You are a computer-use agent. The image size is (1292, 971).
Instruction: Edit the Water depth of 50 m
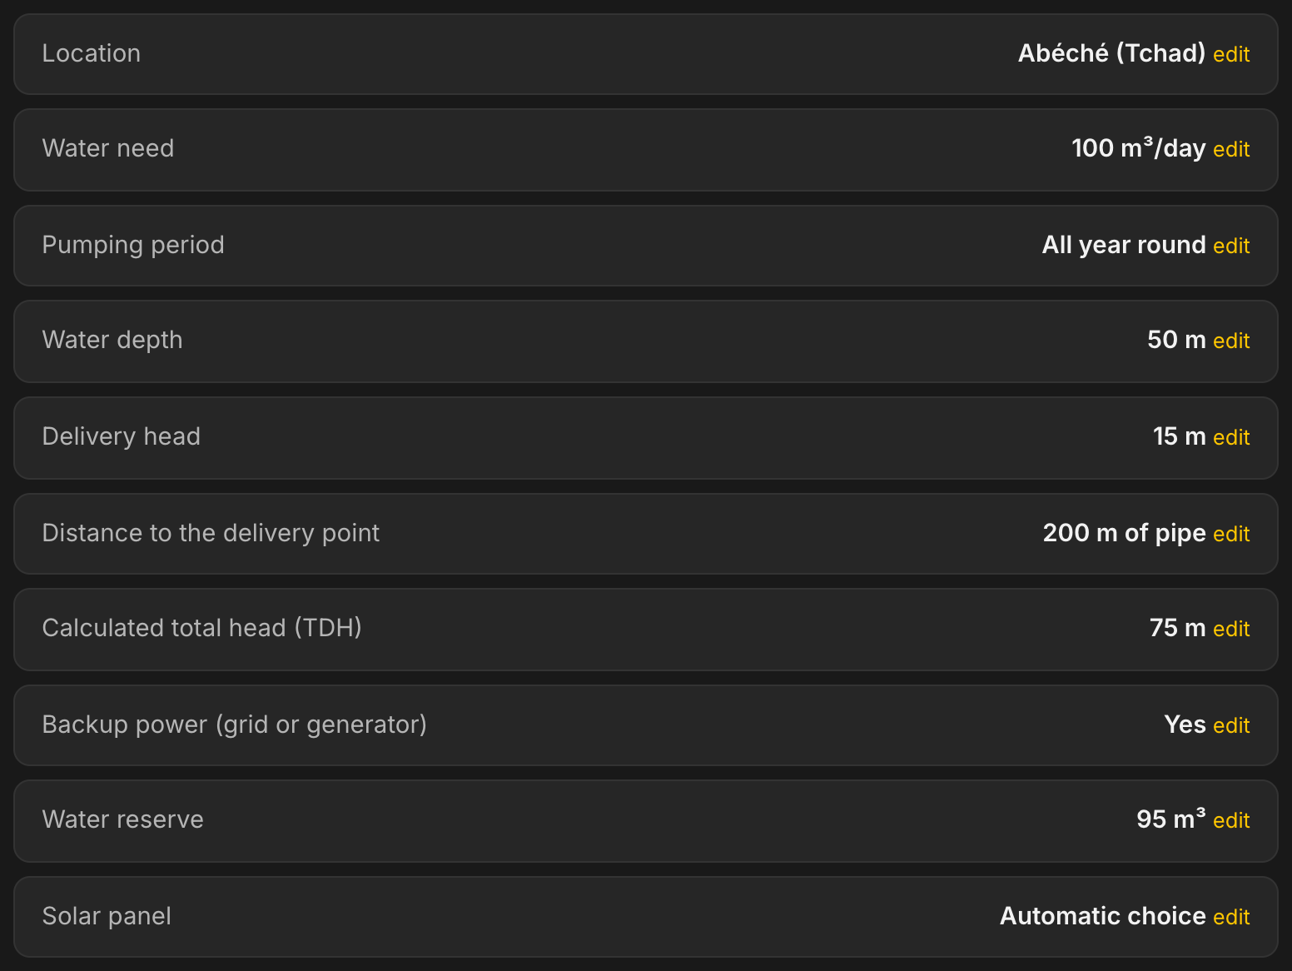coord(1231,341)
